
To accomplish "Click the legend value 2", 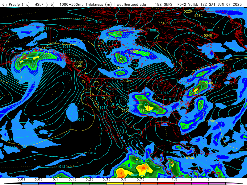I will click(x=191, y=179).
